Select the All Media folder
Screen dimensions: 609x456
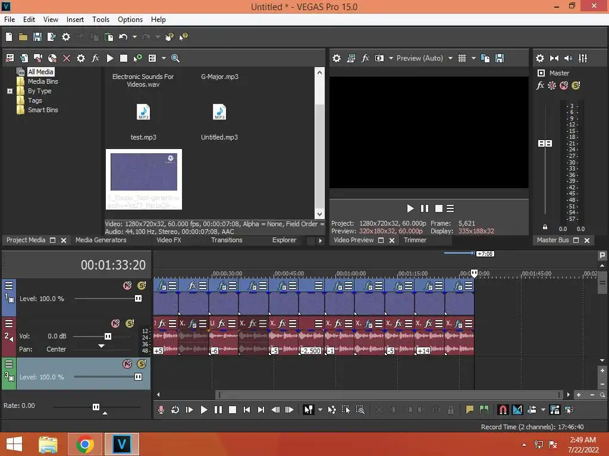pyautogui.click(x=40, y=72)
